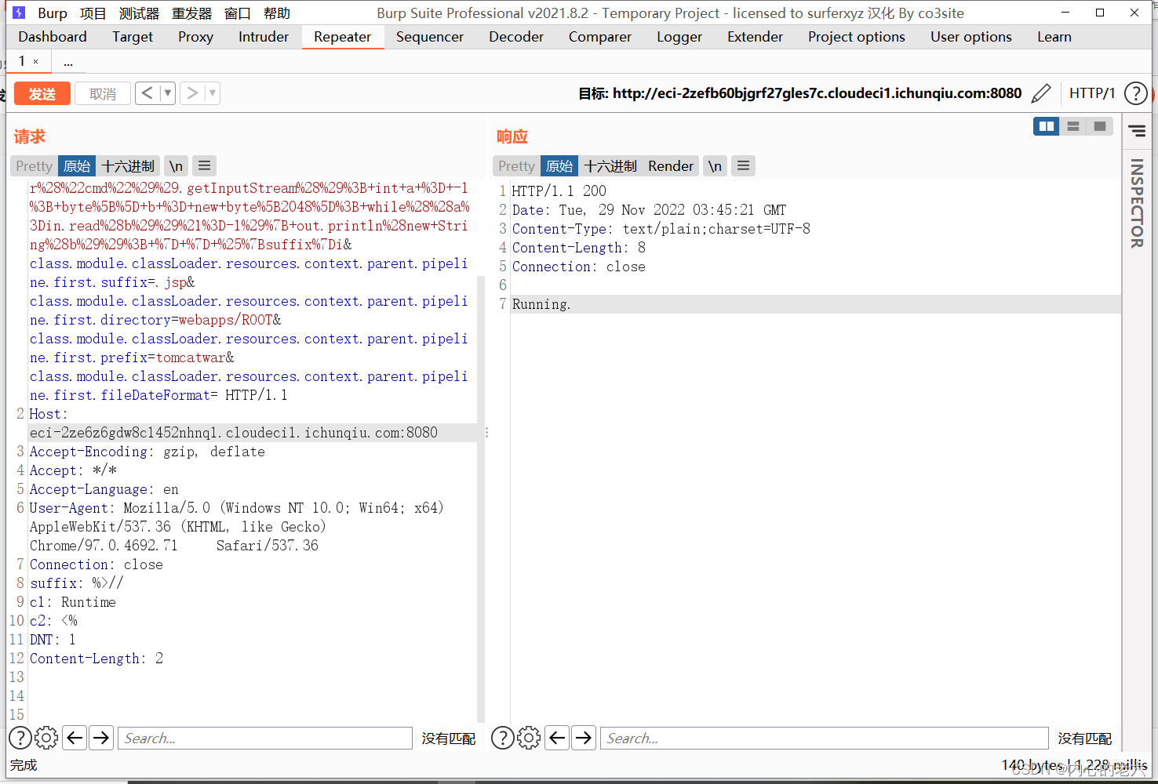Select Pretty view in response panel
The height and width of the screenshot is (784, 1158).
click(516, 166)
